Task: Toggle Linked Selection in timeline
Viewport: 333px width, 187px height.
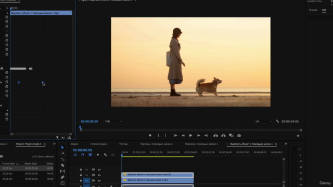Action: [90, 155]
